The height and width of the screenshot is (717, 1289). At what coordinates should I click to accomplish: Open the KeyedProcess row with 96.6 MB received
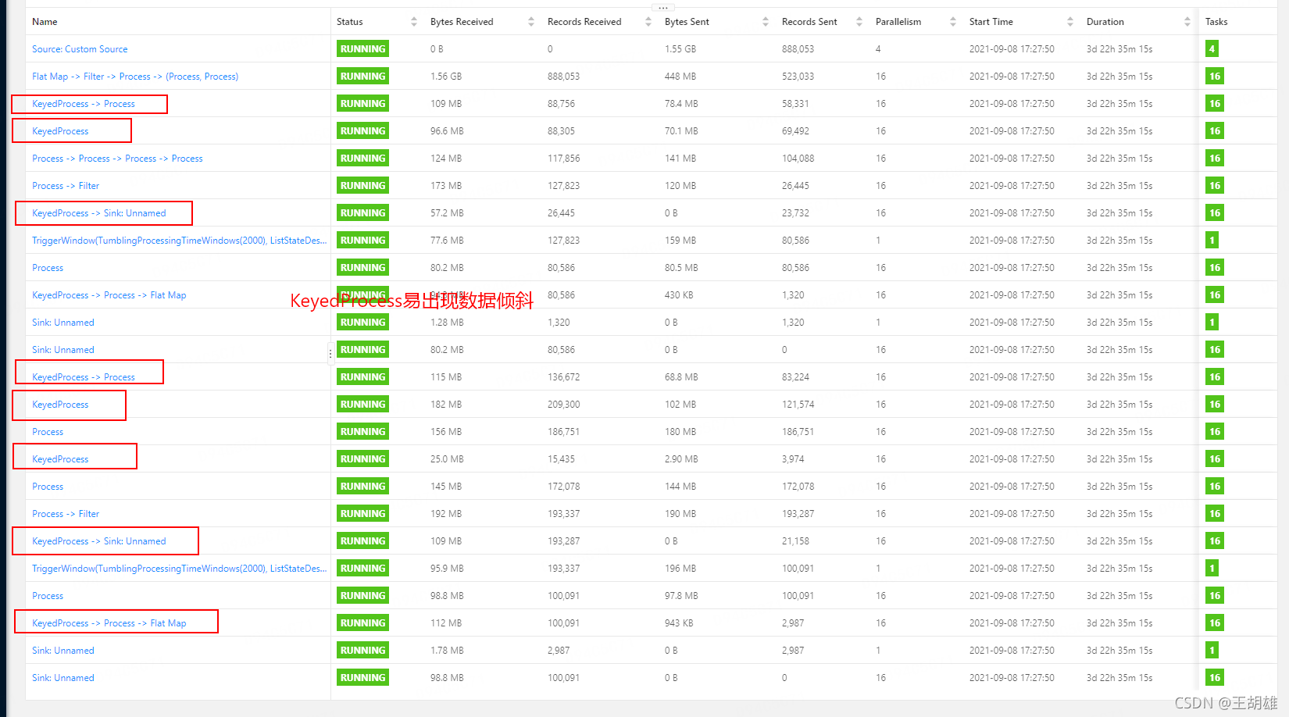pyautogui.click(x=60, y=131)
